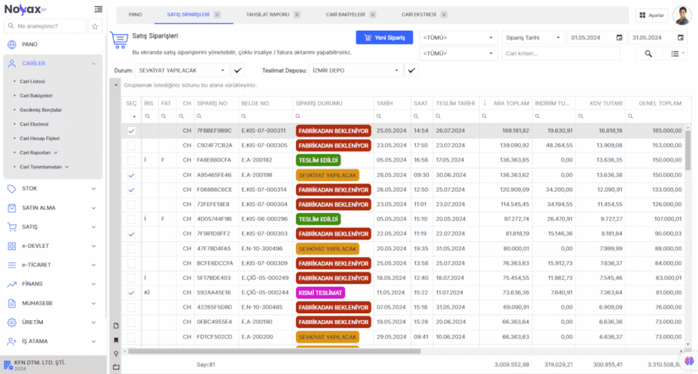Open the Sipariş Tarihi dropdown

click(x=533, y=38)
